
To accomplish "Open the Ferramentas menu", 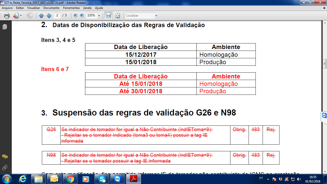I will (72, 8).
